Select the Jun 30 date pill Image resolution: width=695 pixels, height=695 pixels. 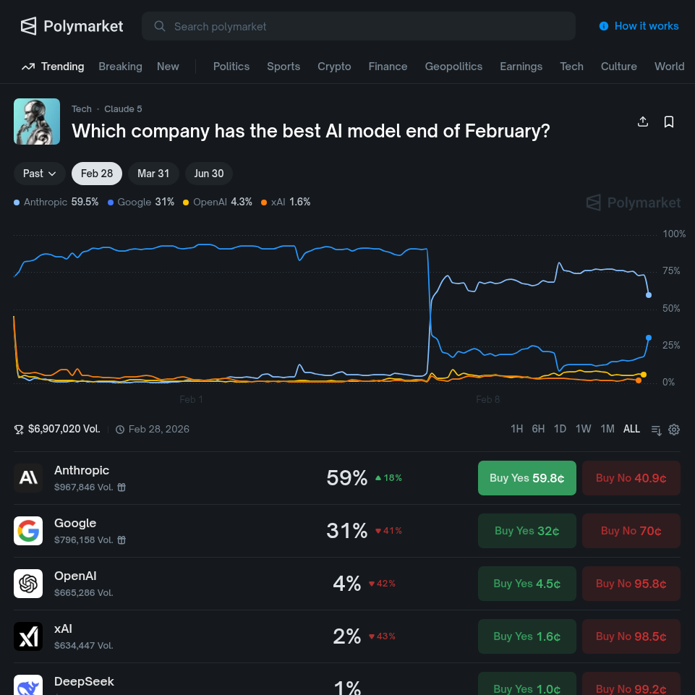click(x=209, y=174)
